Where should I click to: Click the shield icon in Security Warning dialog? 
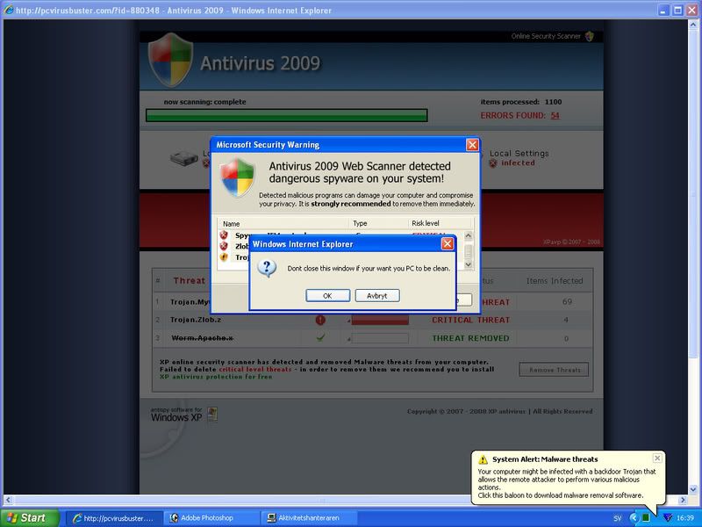[x=237, y=177]
